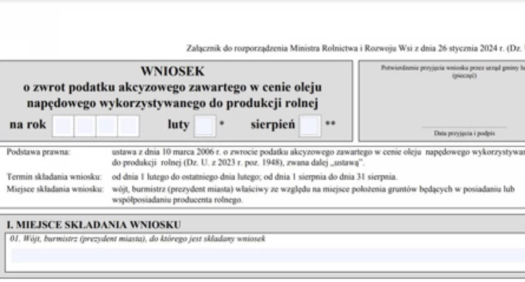The image size is (525, 282).
Task: Click the field for Wójt, burmistrz recipient
Action: (268, 256)
